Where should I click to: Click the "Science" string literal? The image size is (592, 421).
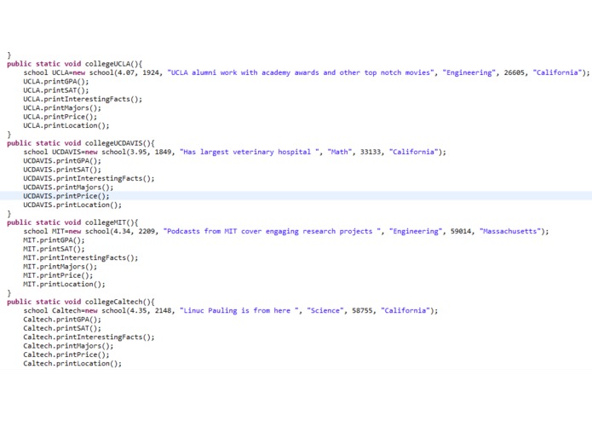tap(325, 310)
